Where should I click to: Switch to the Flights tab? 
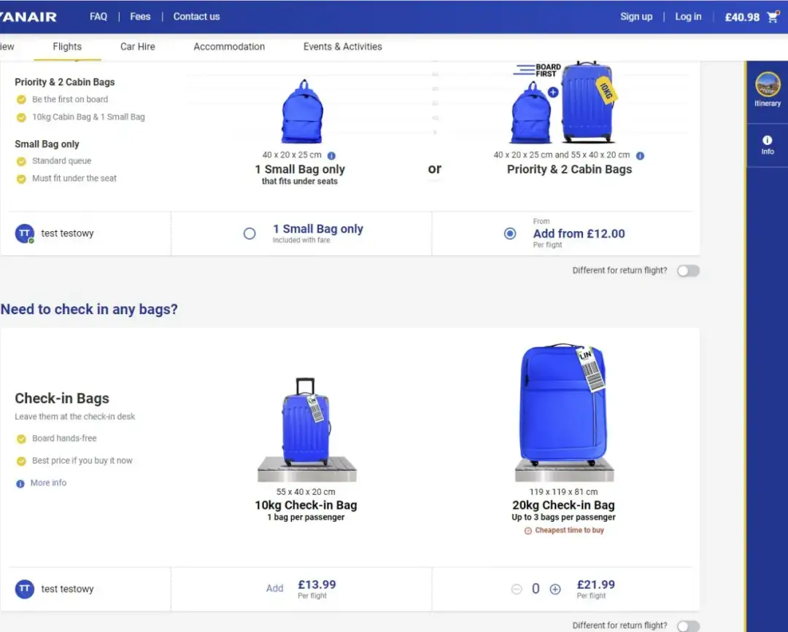coord(67,47)
